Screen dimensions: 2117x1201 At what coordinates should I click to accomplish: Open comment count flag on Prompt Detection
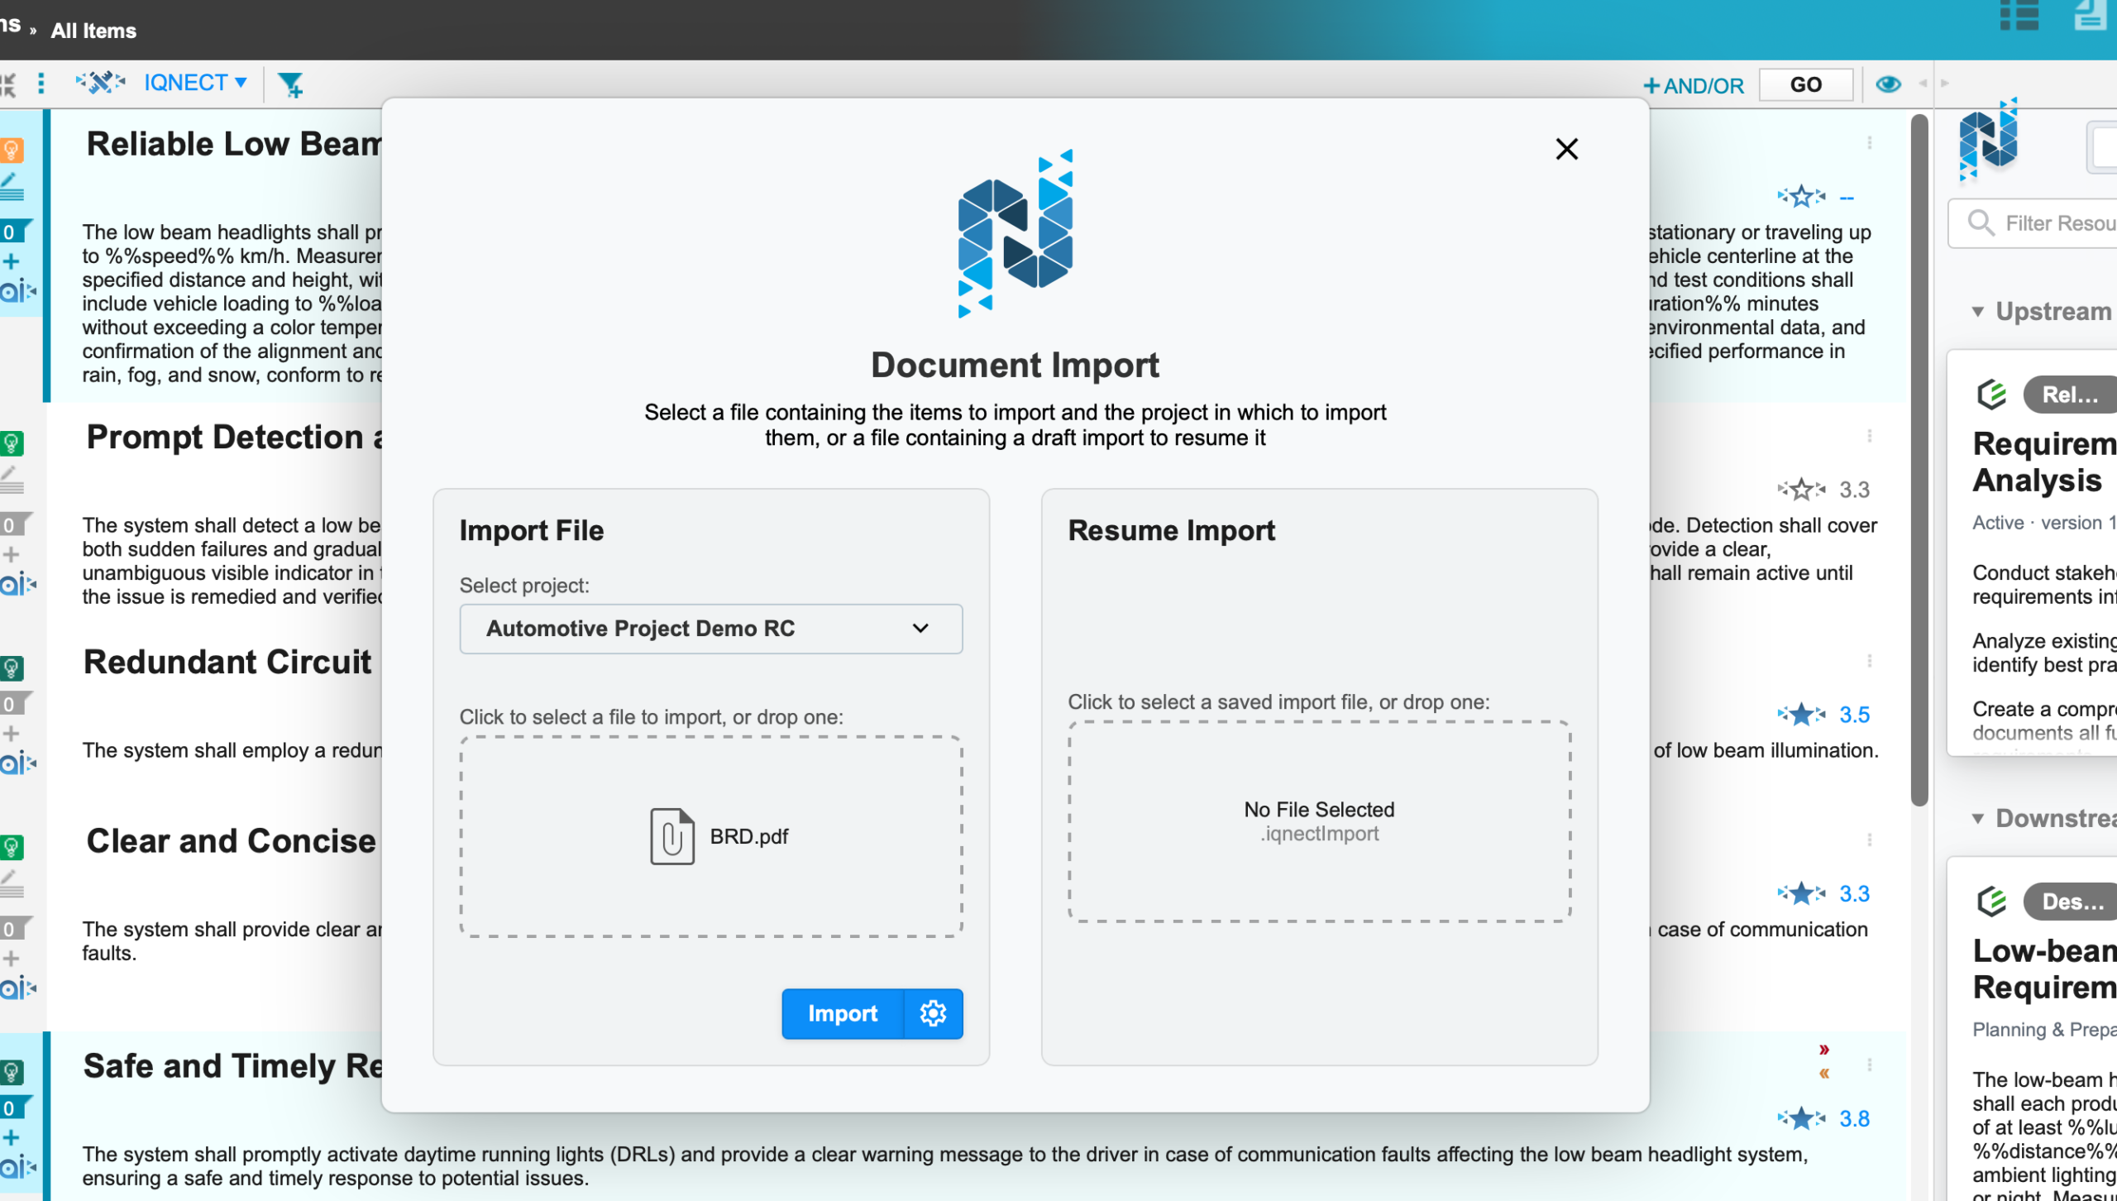(x=15, y=524)
